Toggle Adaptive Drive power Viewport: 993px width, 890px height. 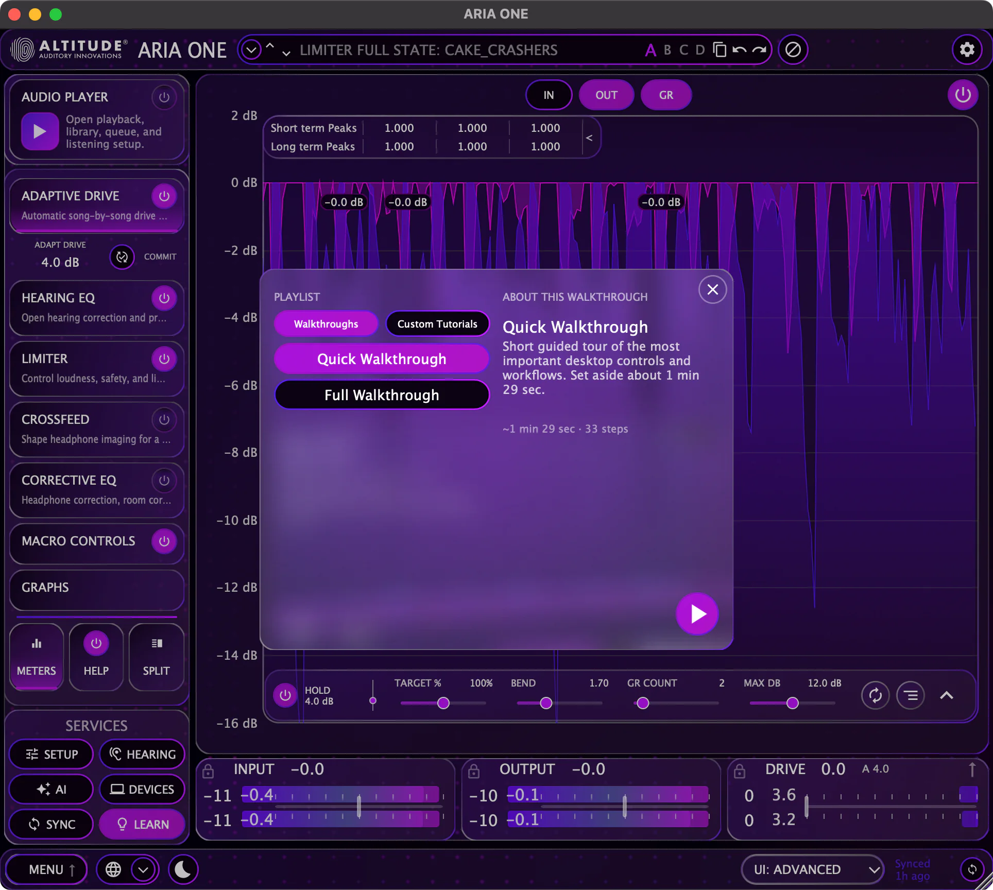pos(164,196)
